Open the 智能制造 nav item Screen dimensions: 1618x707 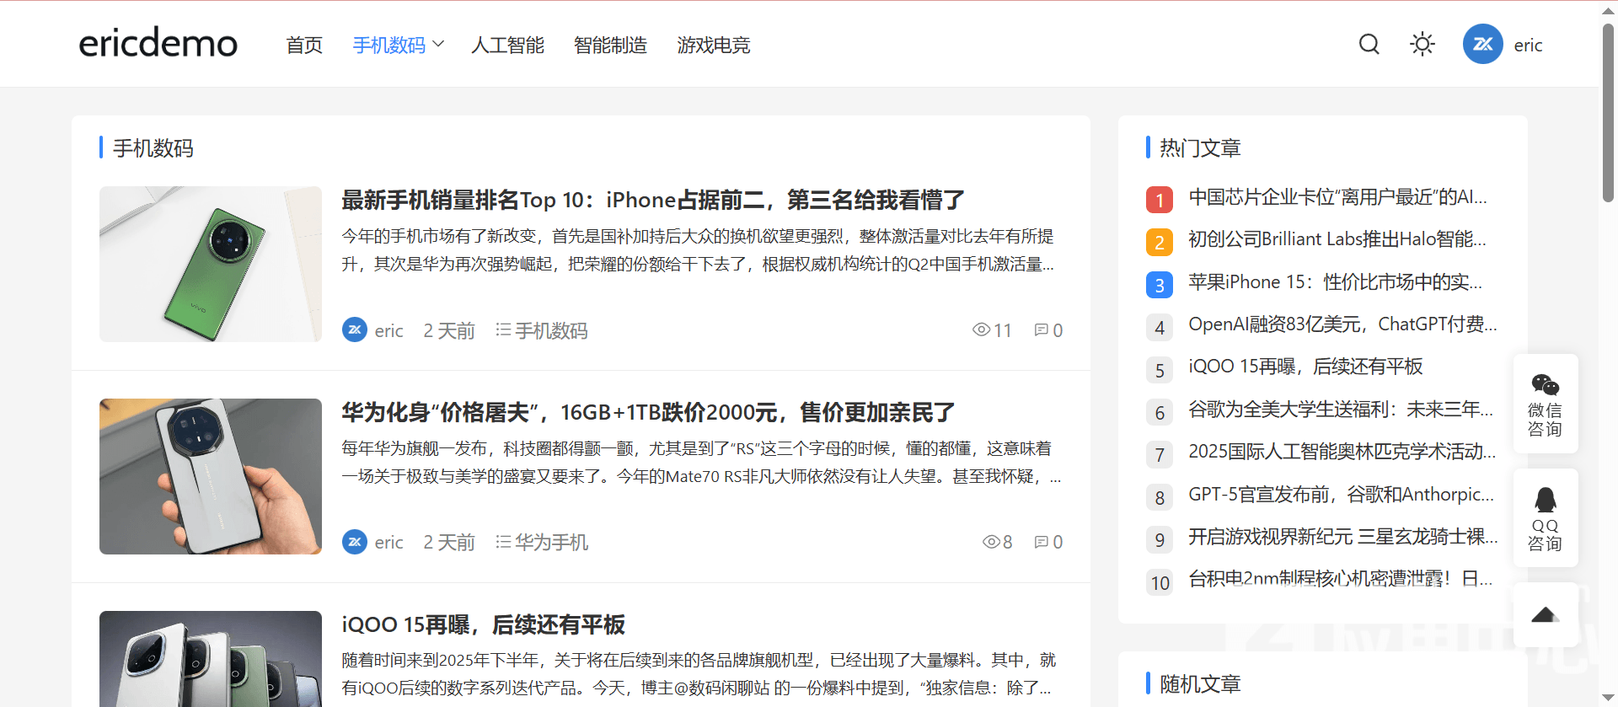coord(610,45)
